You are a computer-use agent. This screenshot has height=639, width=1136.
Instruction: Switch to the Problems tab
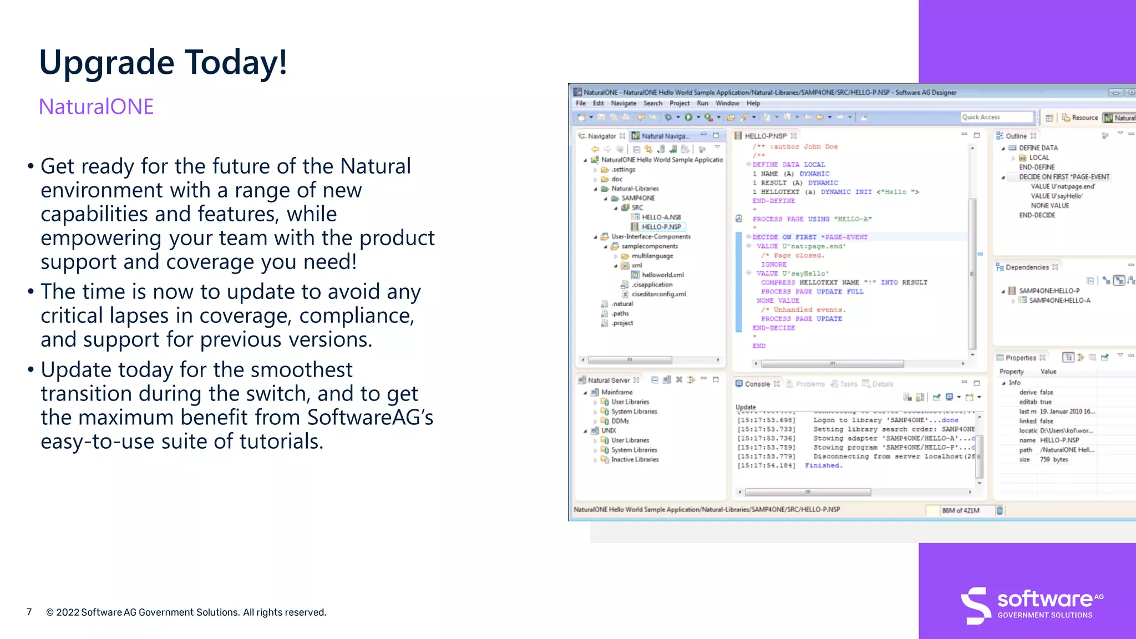click(x=810, y=384)
